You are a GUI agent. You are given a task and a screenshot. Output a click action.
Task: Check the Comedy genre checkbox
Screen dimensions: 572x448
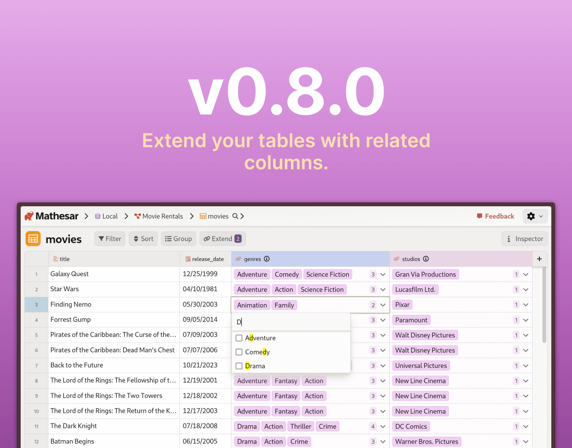pyautogui.click(x=239, y=352)
